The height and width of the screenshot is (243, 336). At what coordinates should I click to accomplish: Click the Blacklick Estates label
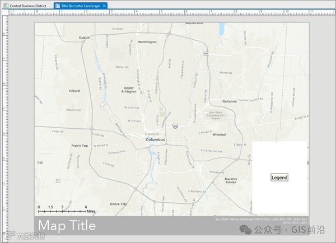coord(231,180)
